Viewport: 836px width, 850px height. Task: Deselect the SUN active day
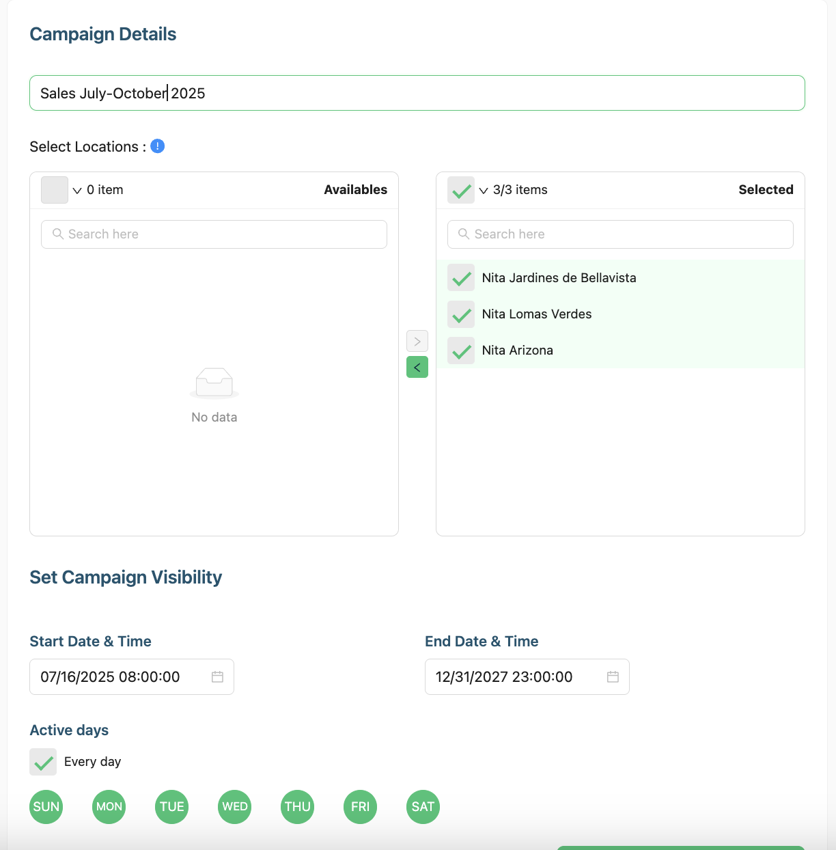(46, 807)
